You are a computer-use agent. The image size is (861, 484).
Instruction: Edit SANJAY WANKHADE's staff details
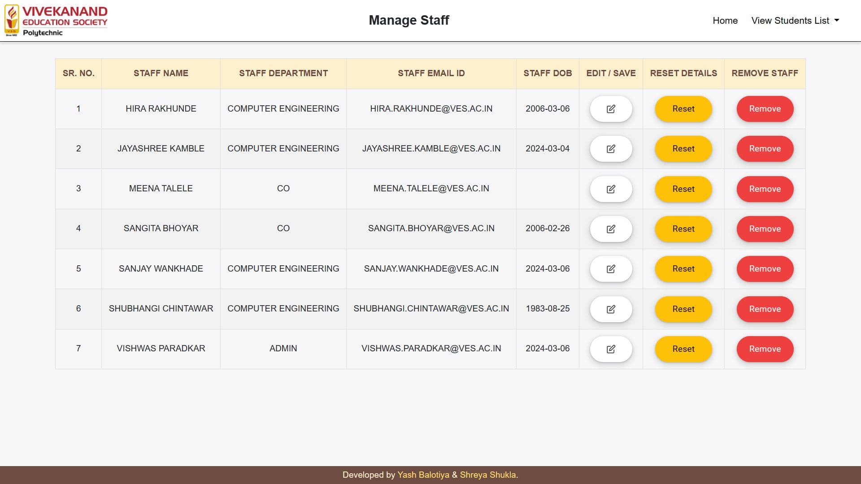click(611, 269)
